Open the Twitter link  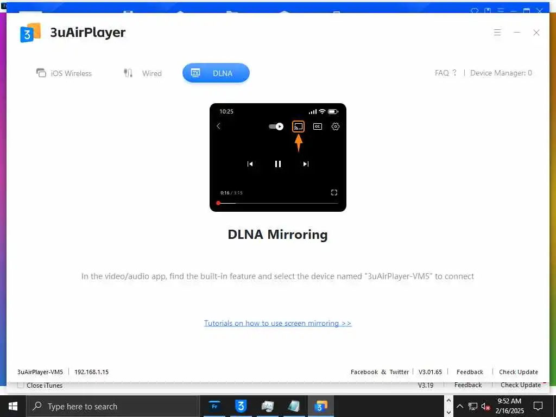click(x=399, y=372)
